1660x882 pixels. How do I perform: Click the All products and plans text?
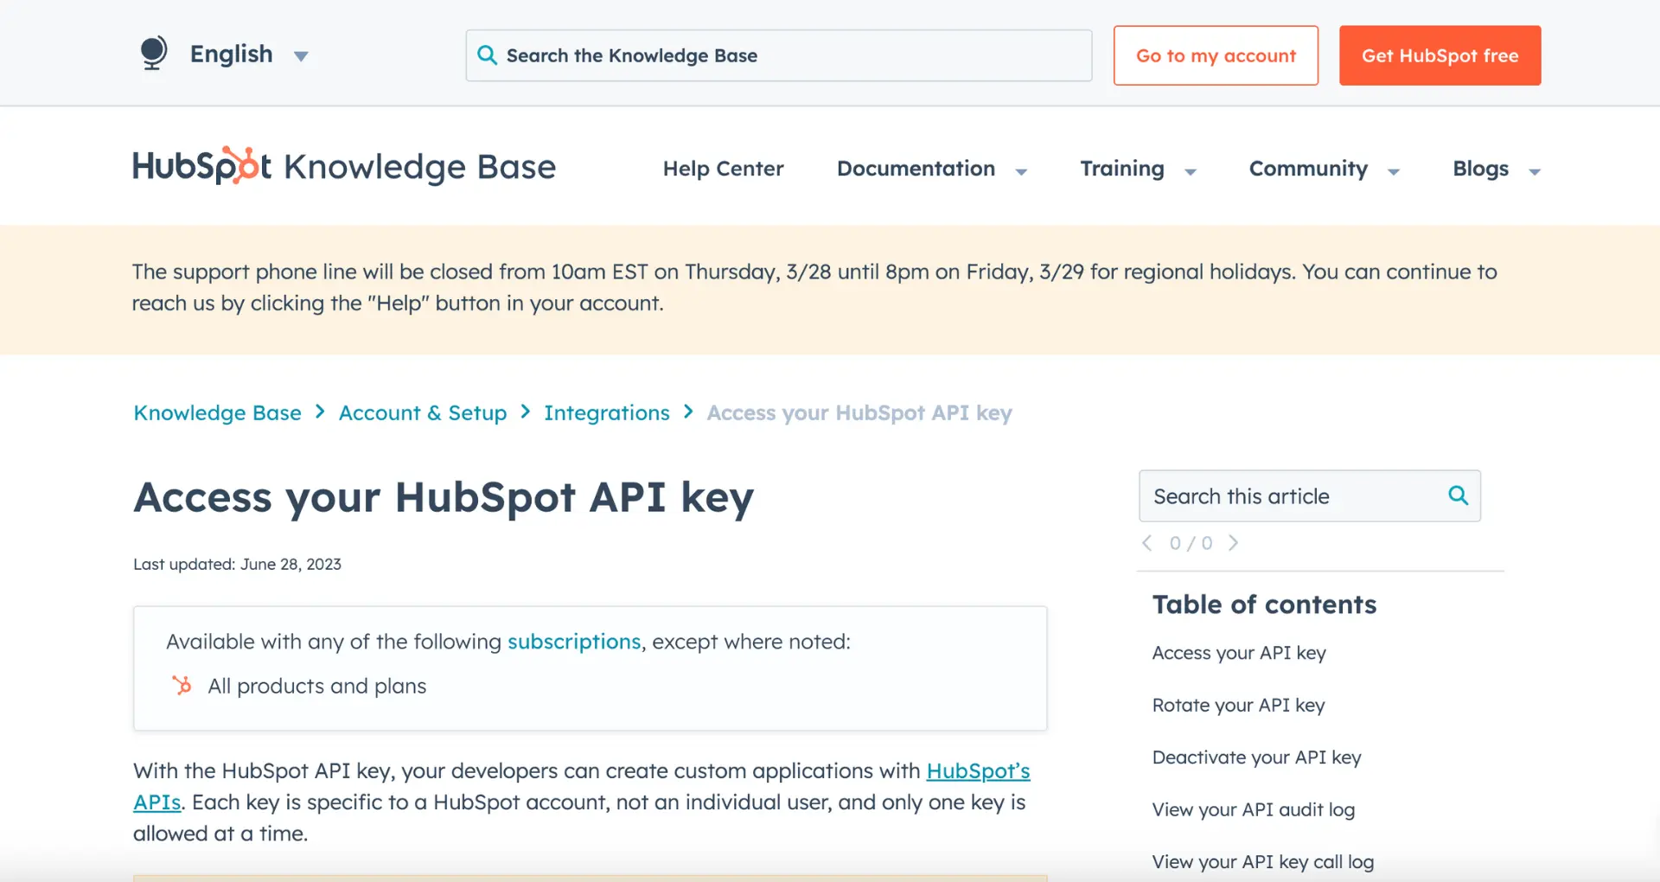317,687
